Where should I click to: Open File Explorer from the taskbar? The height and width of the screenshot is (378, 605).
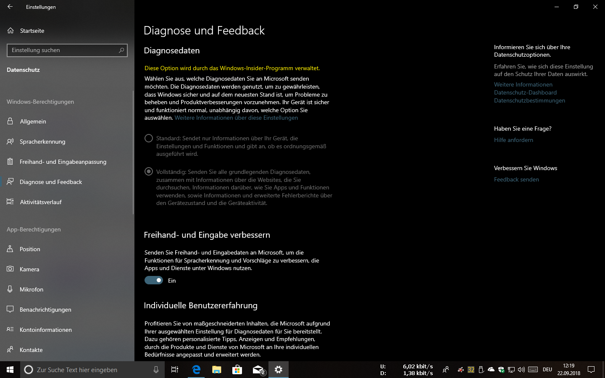pyautogui.click(x=217, y=370)
